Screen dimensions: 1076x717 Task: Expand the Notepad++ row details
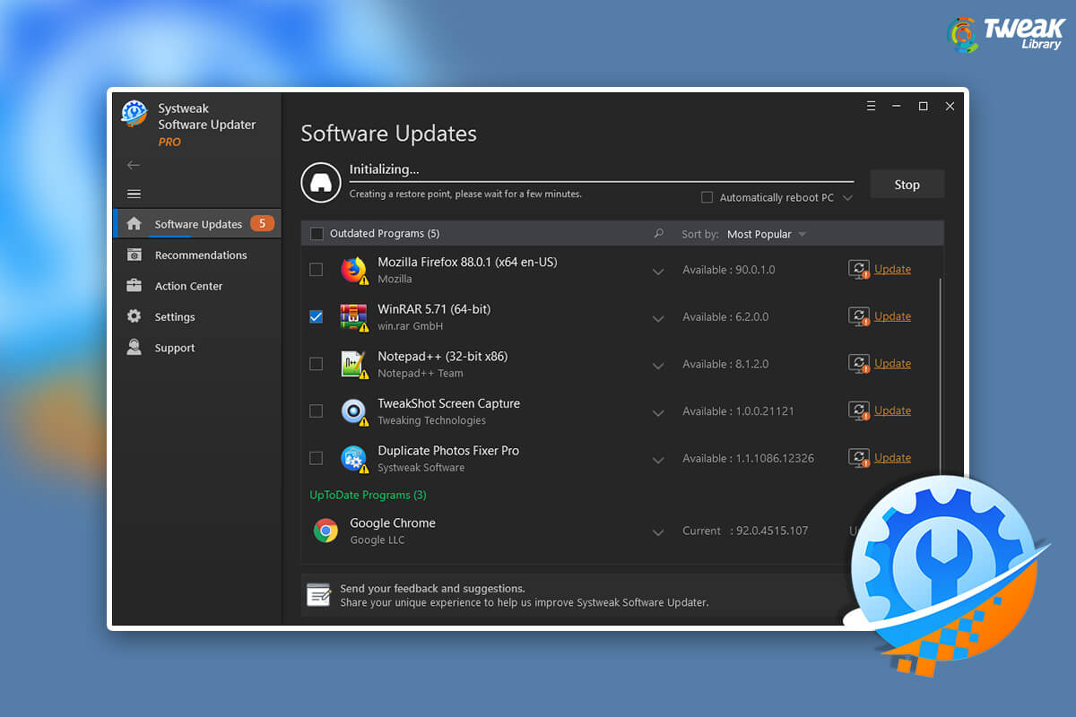coord(658,366)
